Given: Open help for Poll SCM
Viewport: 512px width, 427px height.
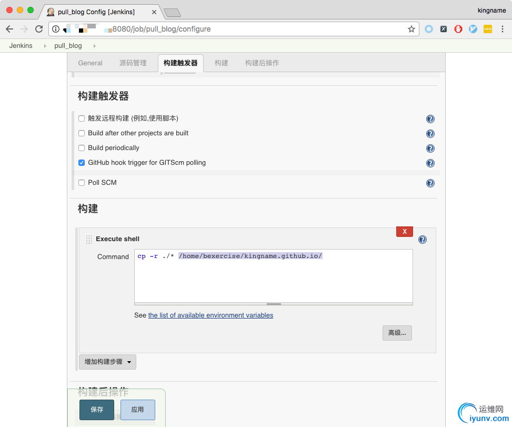Looking at the screenshot, I should [430, 183].
